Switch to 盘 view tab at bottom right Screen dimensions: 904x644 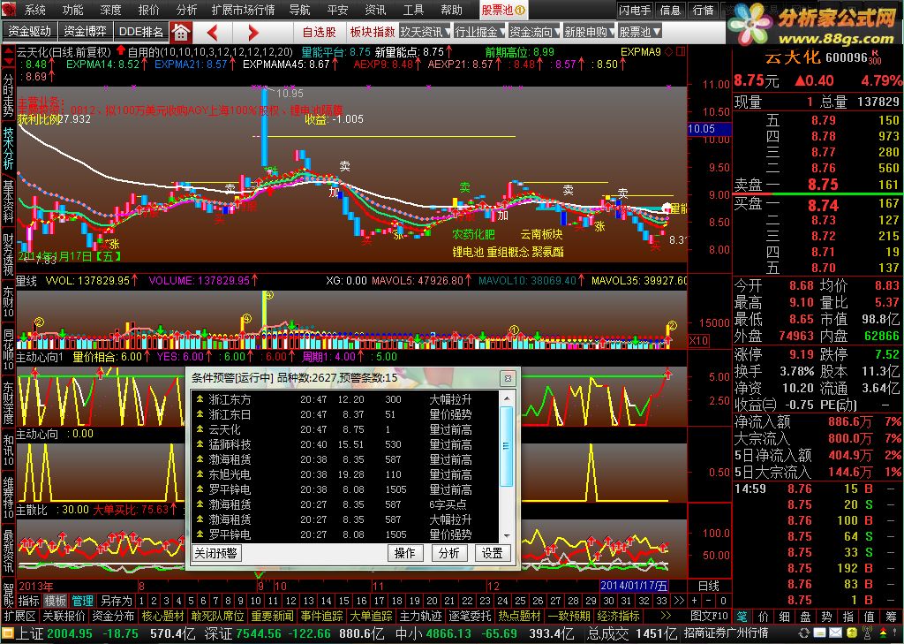tap(805, 617)
